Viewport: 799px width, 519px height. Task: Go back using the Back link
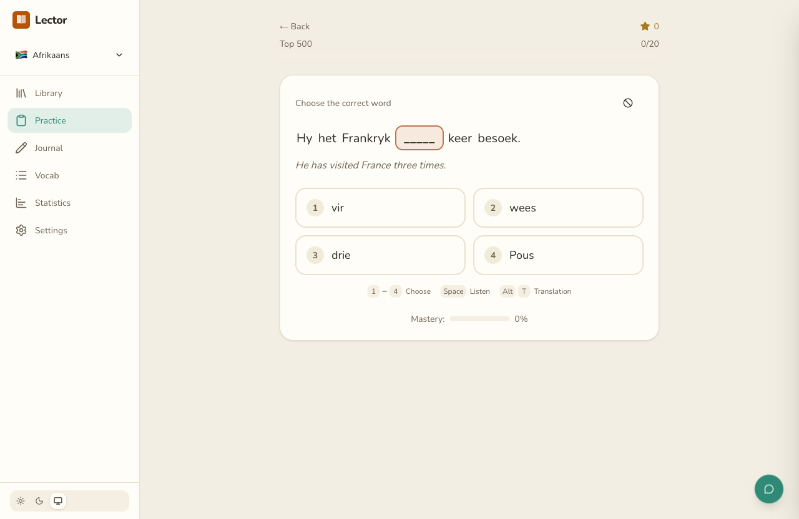pyautogui.click(x=295, y=26)
